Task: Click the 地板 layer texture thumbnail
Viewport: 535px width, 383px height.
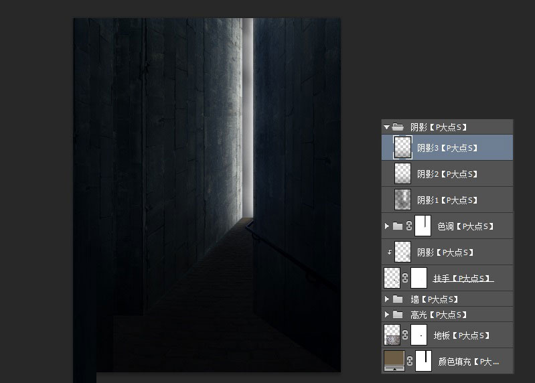Action: coord(392,335)
